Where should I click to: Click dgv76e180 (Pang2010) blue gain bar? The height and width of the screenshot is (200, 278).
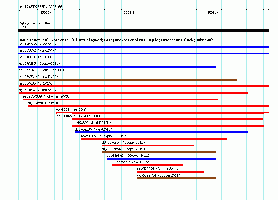(161, 132)
